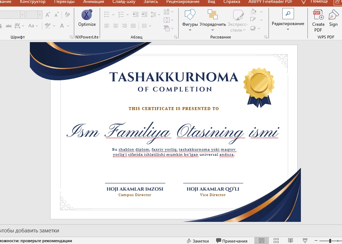The height and width of the screenshot is (244, 342).
Task: Switch to Slide Sorter view
Action: 276,241
